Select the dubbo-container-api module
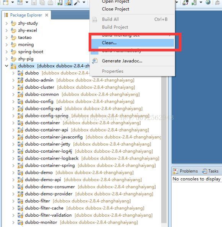222x227 pixels. [47, 130]
